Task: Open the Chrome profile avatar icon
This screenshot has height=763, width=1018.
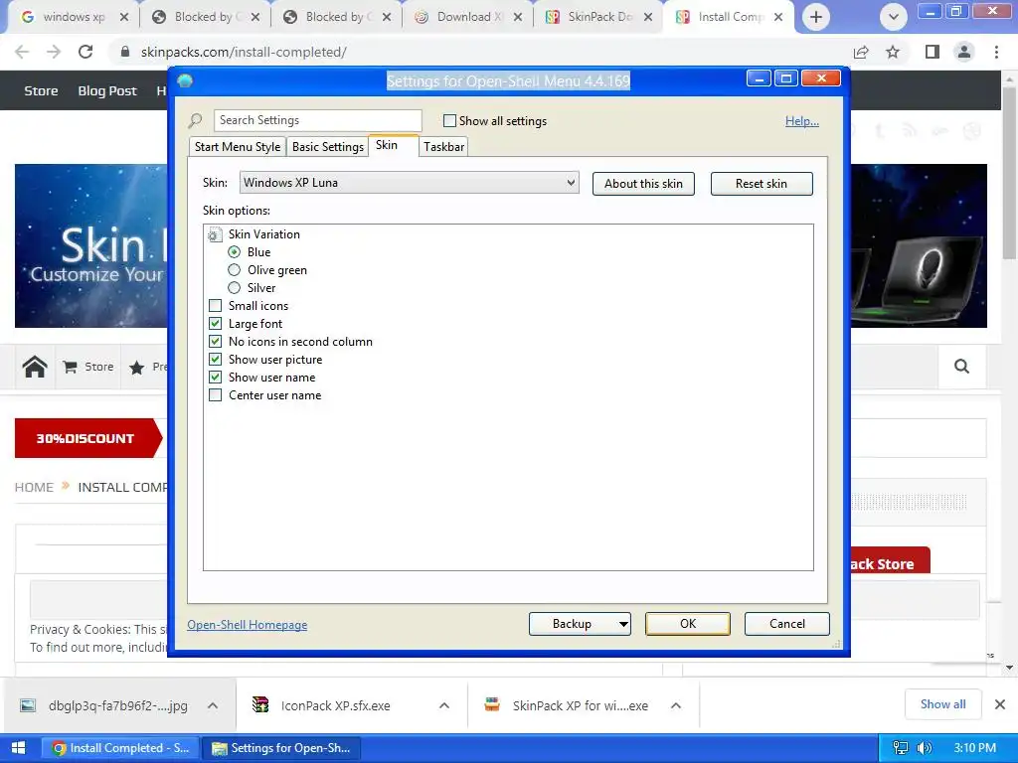Action: pos(964,52)
